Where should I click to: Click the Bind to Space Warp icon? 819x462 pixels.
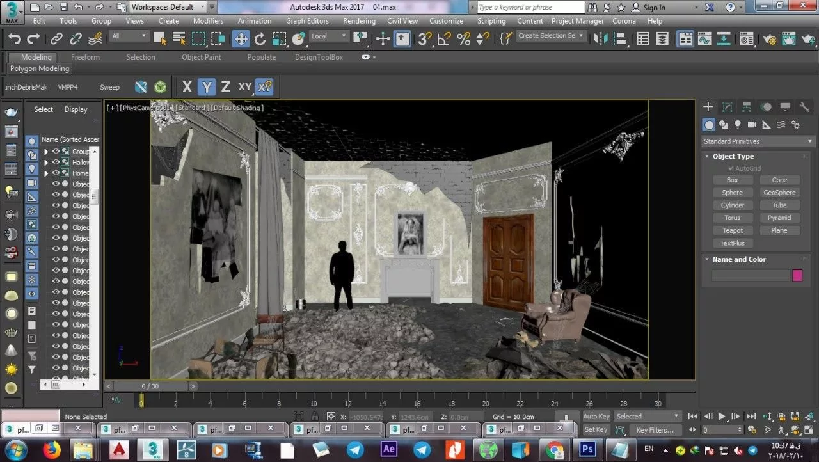[95, 39]
